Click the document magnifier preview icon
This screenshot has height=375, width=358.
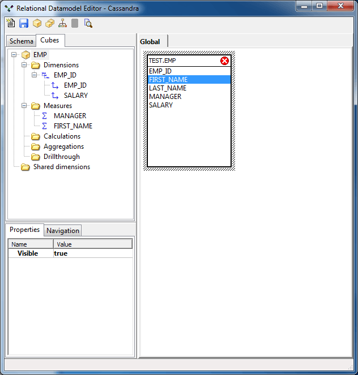tap(88, 23)
